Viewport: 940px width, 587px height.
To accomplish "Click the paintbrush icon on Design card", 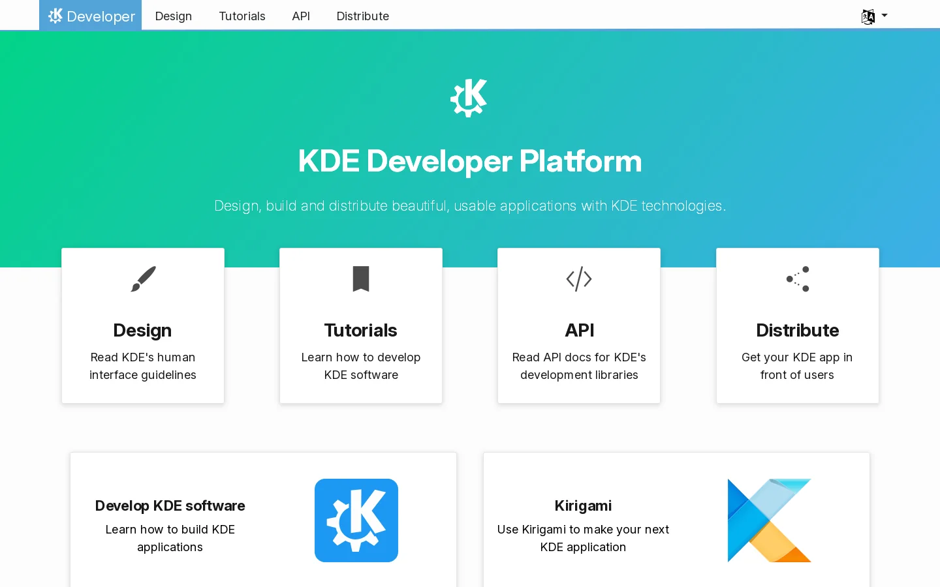I will (x=143, y=279).
